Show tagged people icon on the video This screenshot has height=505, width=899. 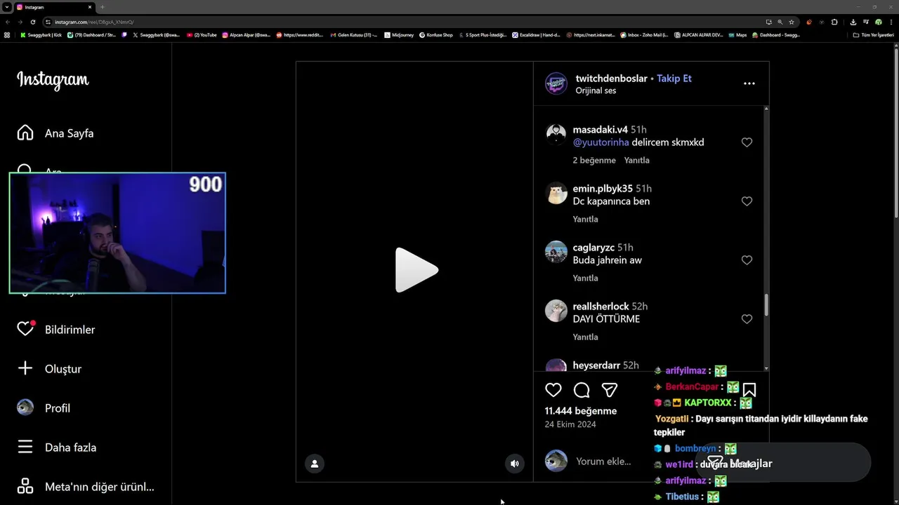pyautogui.click(x=315, y=464)
